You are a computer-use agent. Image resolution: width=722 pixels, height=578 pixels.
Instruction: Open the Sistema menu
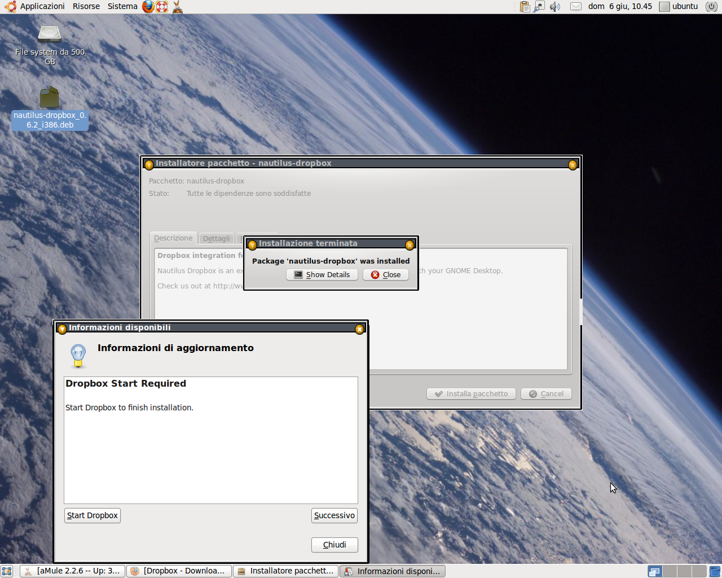pyautogui.click(x=122, y=7)
